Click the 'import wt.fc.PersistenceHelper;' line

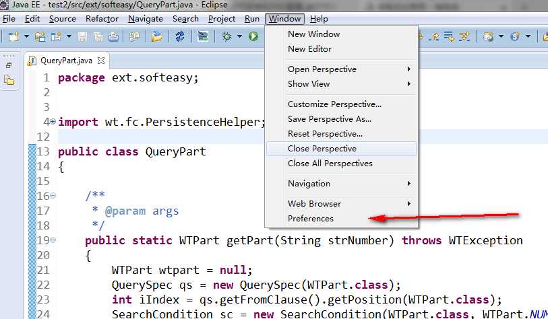tap(162, 122)
